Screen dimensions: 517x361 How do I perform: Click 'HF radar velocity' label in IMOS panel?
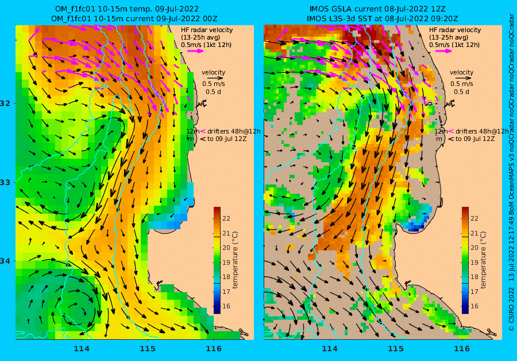coord(455,30)
